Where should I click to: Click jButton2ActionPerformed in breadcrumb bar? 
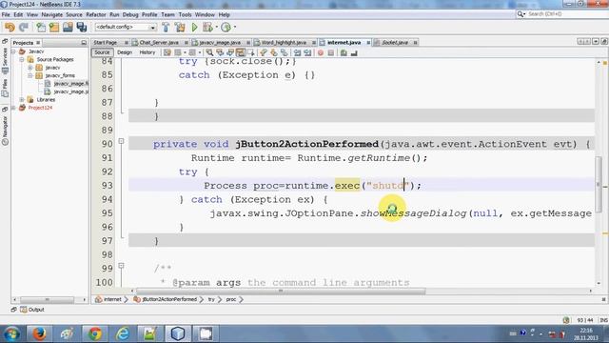169,299
